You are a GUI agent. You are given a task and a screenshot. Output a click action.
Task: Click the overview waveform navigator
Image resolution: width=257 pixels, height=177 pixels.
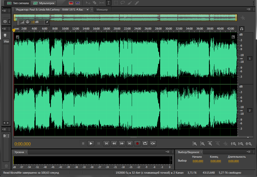[125, 18]
